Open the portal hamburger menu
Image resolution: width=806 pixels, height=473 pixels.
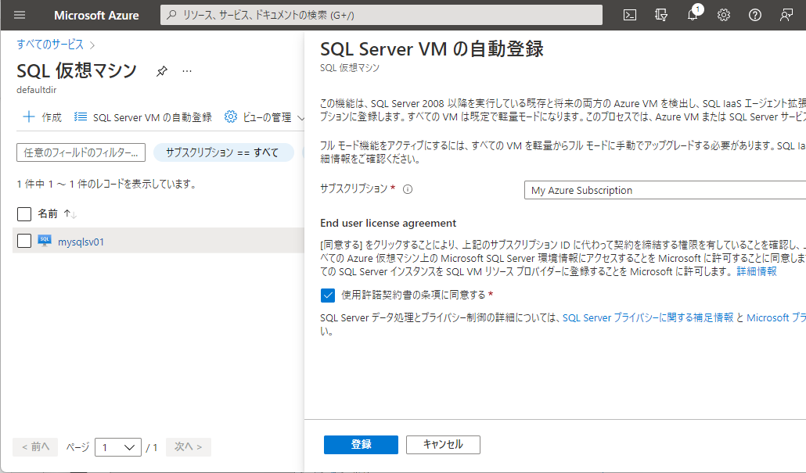[19, 14]
